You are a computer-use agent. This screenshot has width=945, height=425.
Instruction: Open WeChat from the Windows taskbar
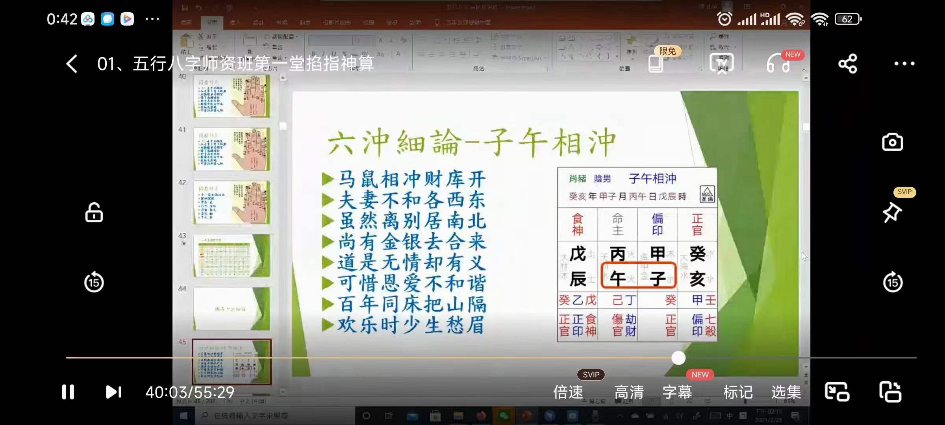tap(503, 415)
